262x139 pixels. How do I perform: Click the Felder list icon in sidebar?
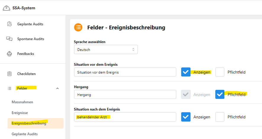click(x=9, y=88)
